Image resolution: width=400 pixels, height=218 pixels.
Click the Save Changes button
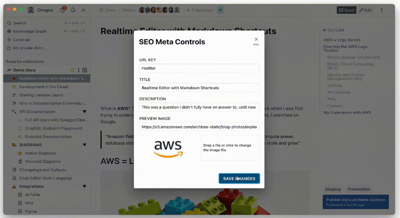(x=239, y=178)
